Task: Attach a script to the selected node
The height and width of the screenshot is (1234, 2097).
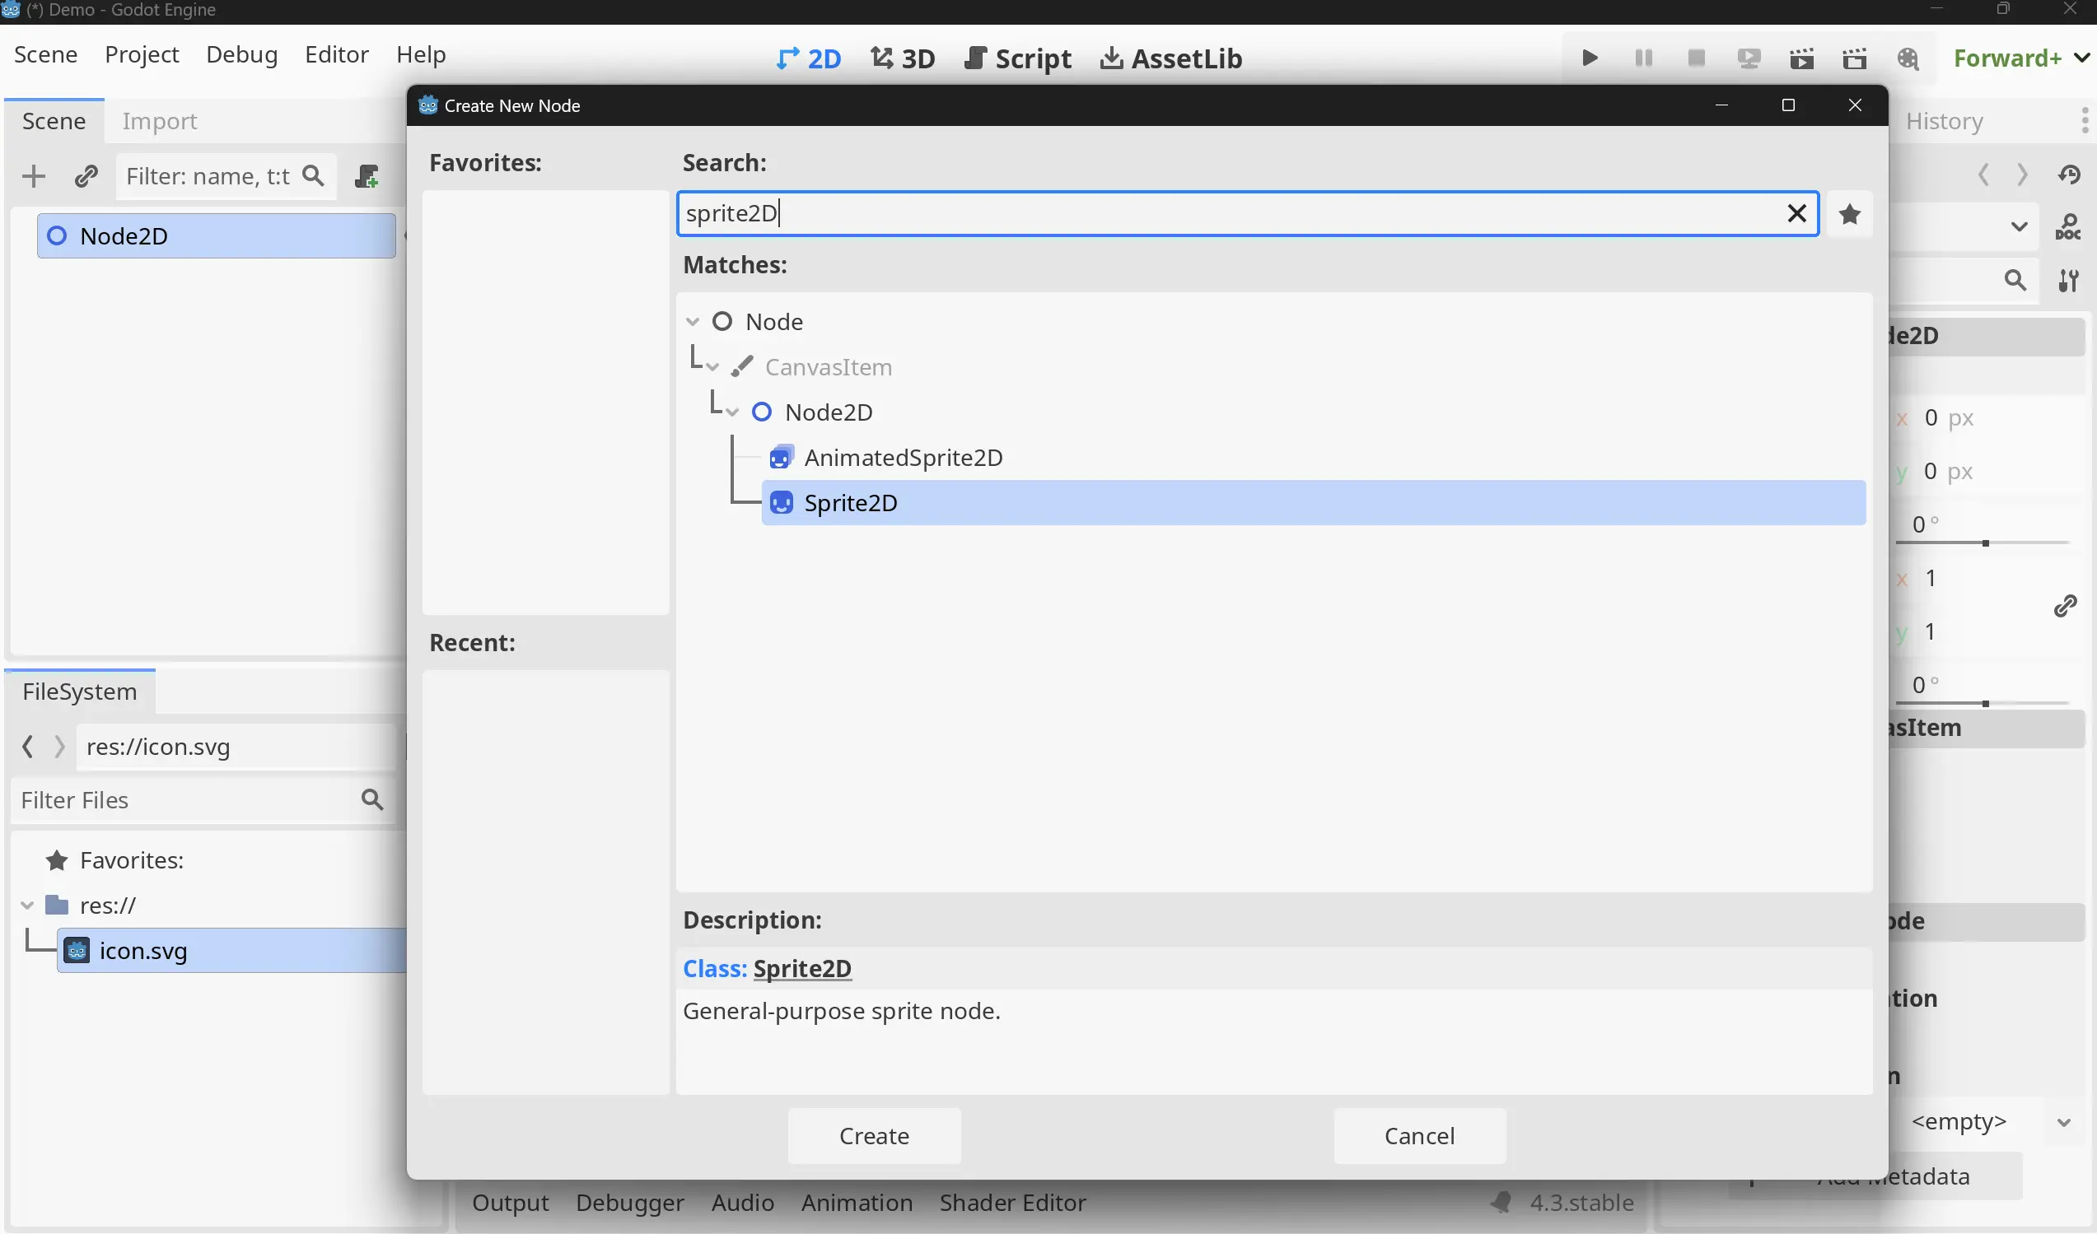Action: pyautogui.click(x=367, y=176)
